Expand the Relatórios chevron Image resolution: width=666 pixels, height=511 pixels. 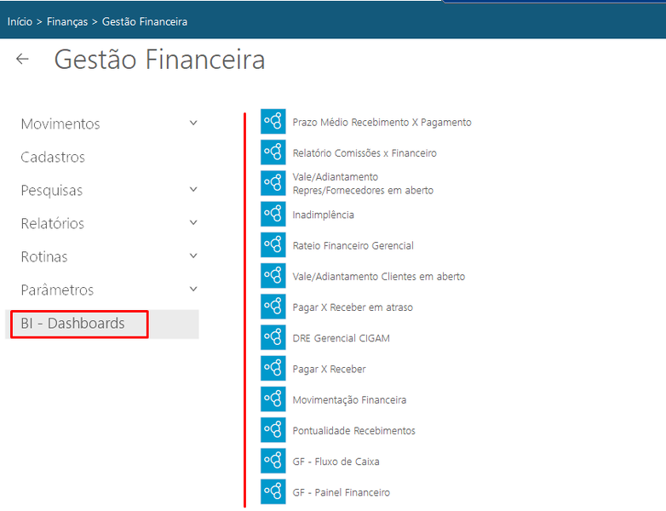193,222
